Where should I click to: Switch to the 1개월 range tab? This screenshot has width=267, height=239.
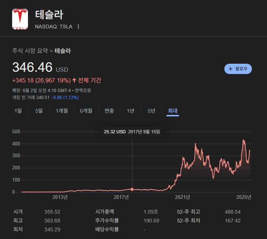tap(62, 111)
